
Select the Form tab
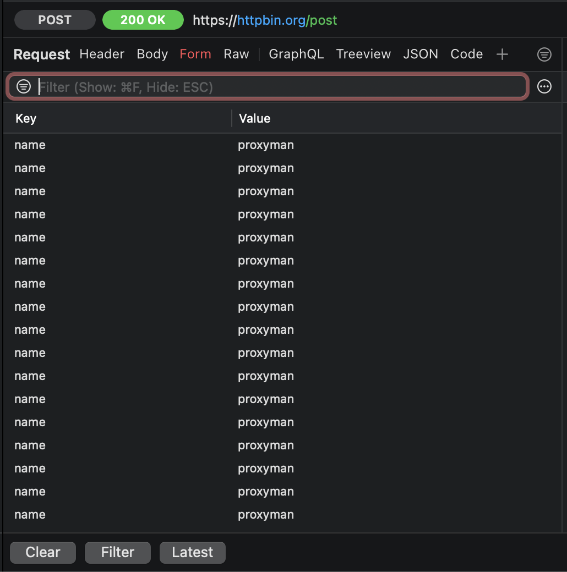point(195,54)
